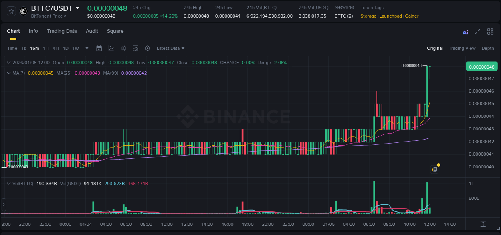Open the Latest Data dropdown

(x=170, y=48)
